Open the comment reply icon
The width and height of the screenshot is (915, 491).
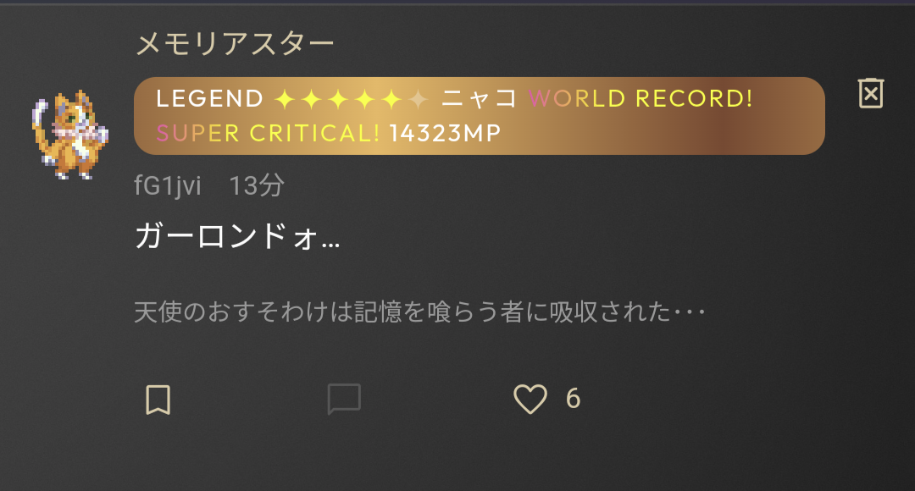[344, 399]
